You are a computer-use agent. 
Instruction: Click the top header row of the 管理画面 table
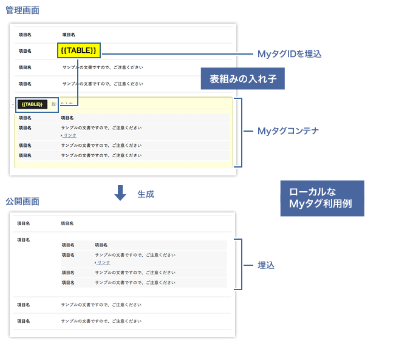pyautogui.click(x=121, y=35)
